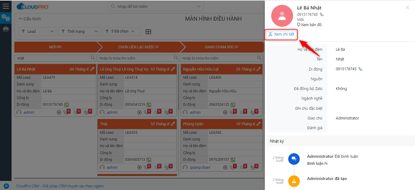
Task: Click the plus icon on the Thái card
Action: click(x=140, y=167)
